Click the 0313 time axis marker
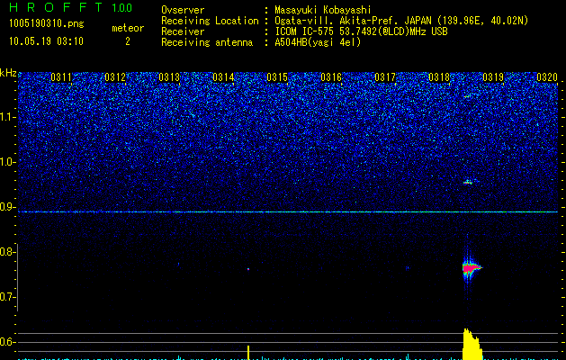Screen dimensions: 566x360 pos(169,77)
